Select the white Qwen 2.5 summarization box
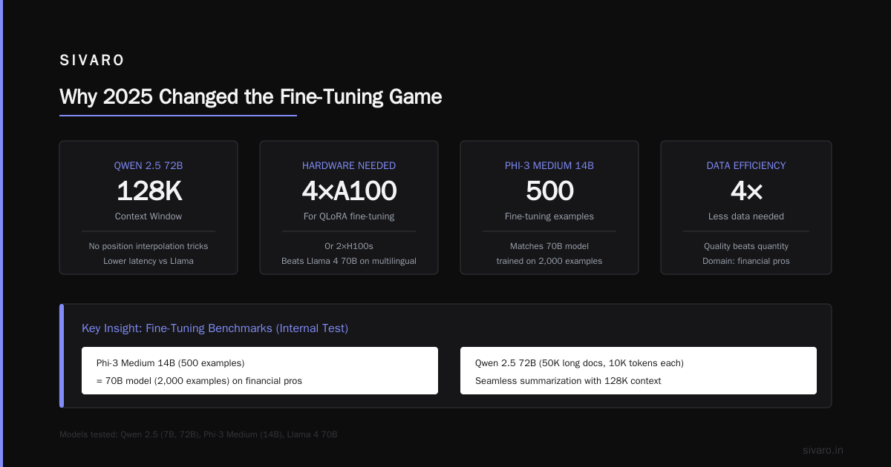 click(639, 371)
